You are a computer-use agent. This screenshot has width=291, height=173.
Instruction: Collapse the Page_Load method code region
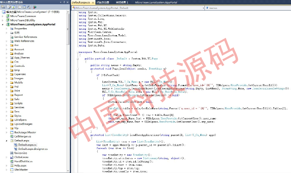click(x=78, y=69)
